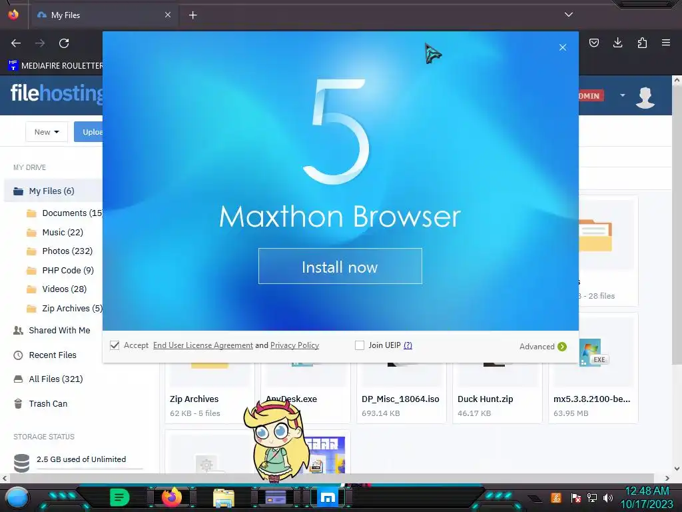Image resolution: width=682 pixels, height=512 pixels.
Task: Enable the Join UEIP checkbox
Action: point(359,345)
